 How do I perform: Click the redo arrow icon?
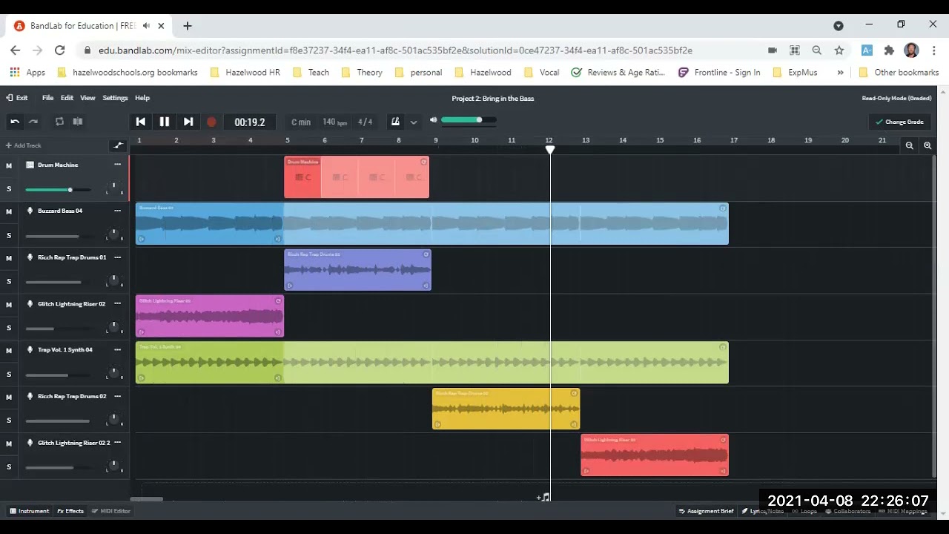click(x=33, y=122)
